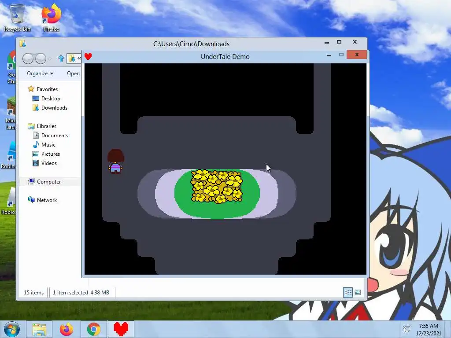The height and width of the screenshot is (338, 451).
Task: Click the Documents page icon
Action: click(x=36, y=135)
